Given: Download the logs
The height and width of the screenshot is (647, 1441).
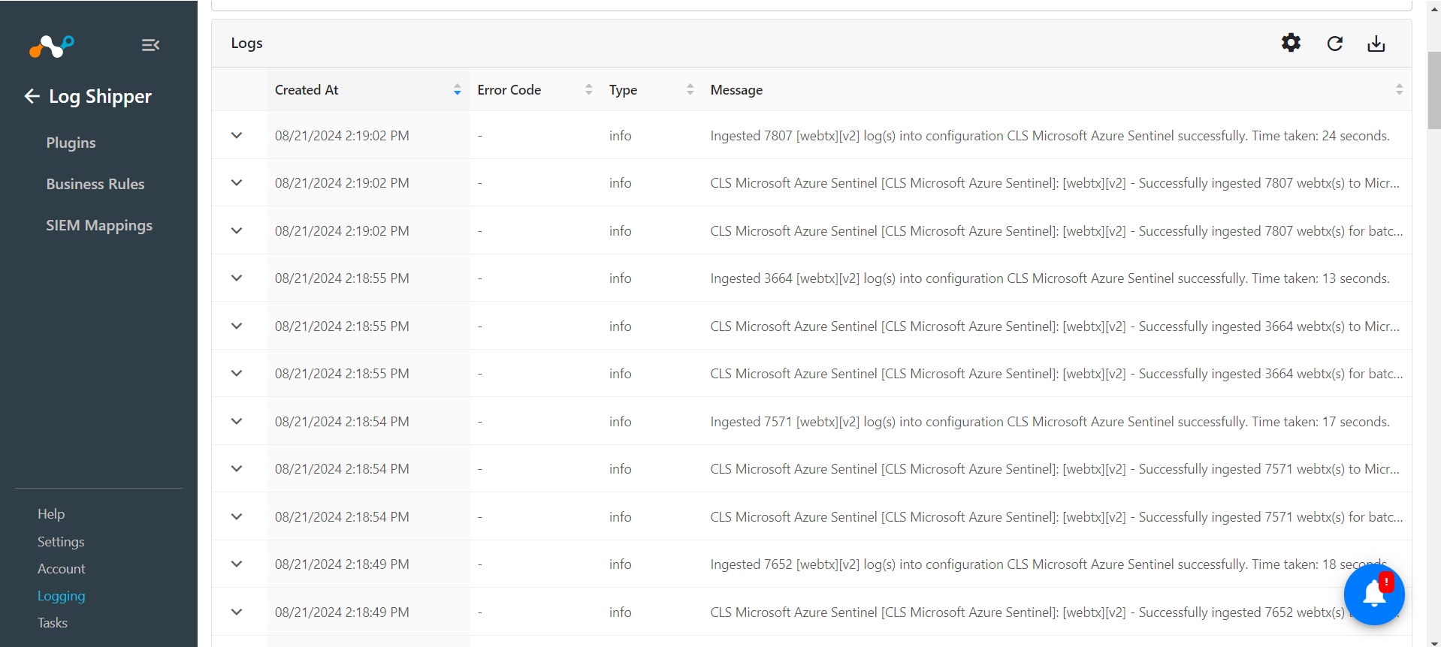Looking at the screenshot, I should pyautogui.click(x=1376, y=44).
